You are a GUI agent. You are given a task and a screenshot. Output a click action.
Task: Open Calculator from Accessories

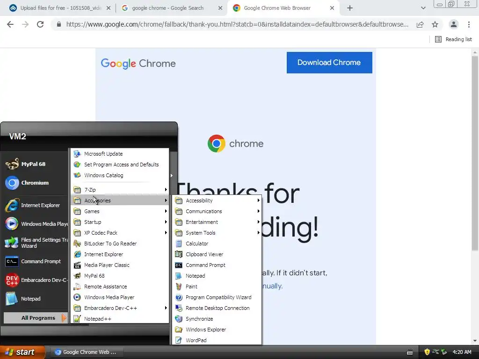click(x=217, y=244)
